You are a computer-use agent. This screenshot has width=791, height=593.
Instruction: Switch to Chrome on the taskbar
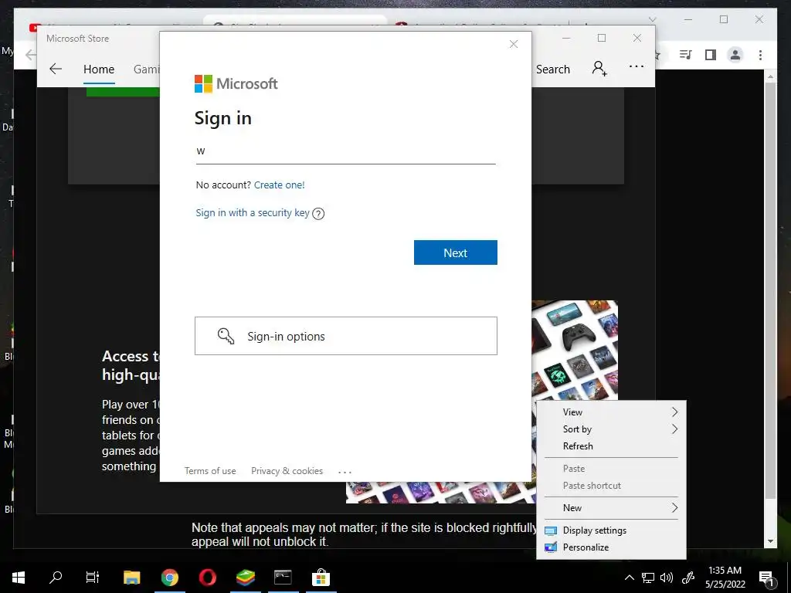[x=170, y=578]
